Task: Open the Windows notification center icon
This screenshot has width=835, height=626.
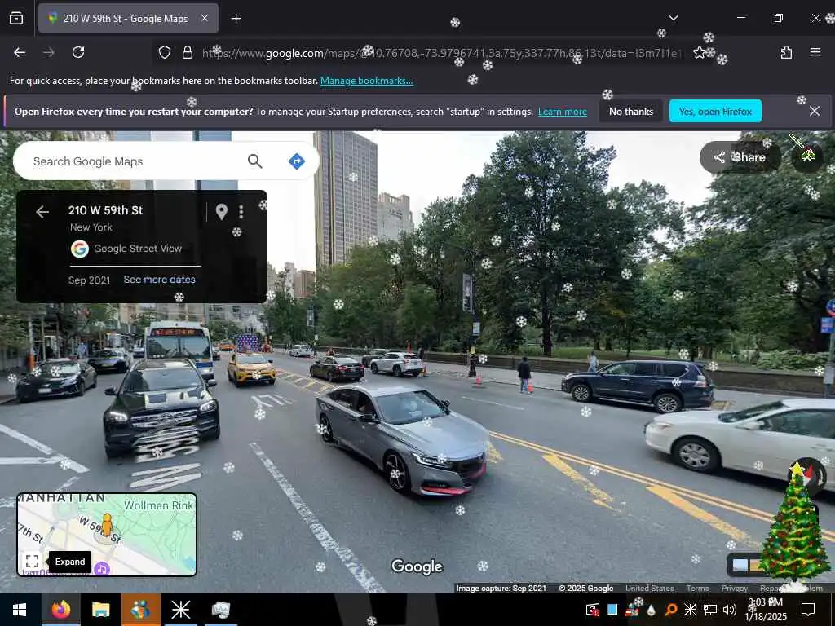Action: [x=808, y=610]
